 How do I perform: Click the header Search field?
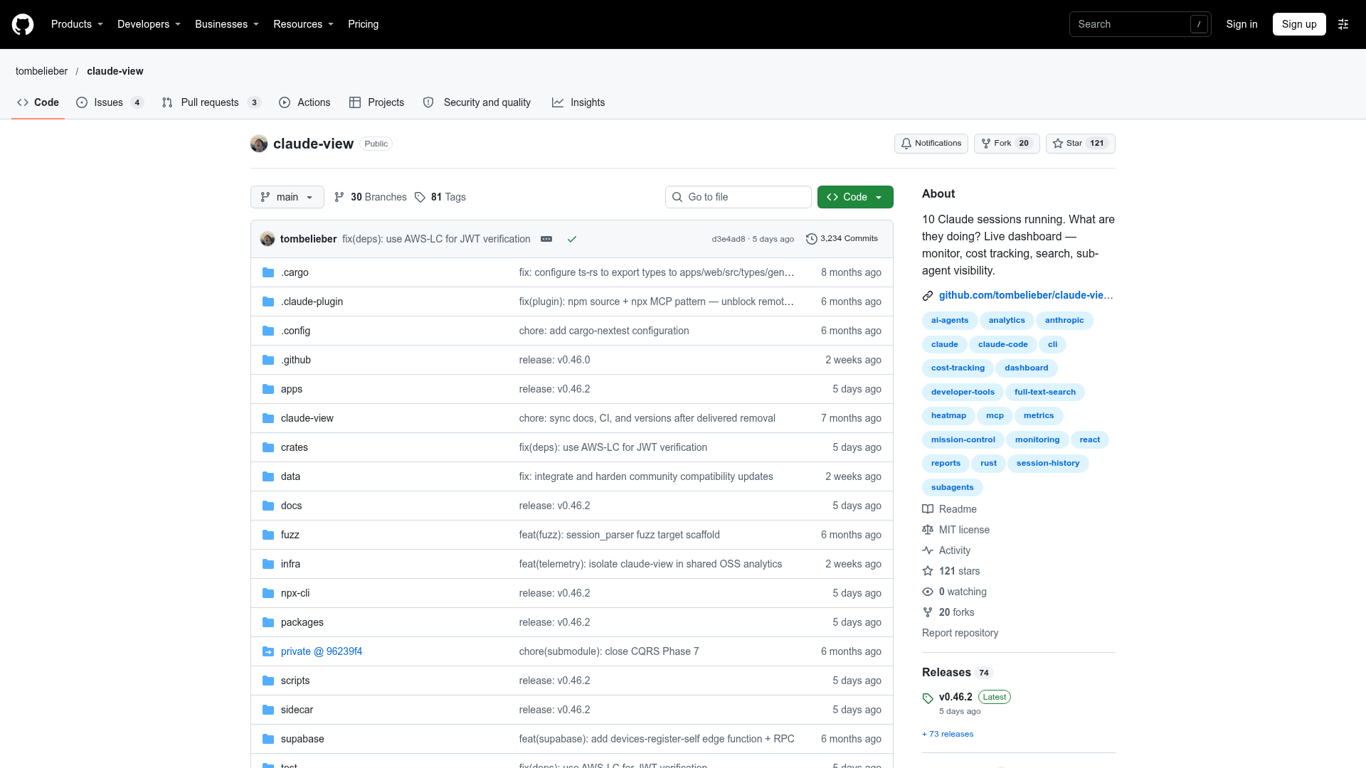[1140, 24]
